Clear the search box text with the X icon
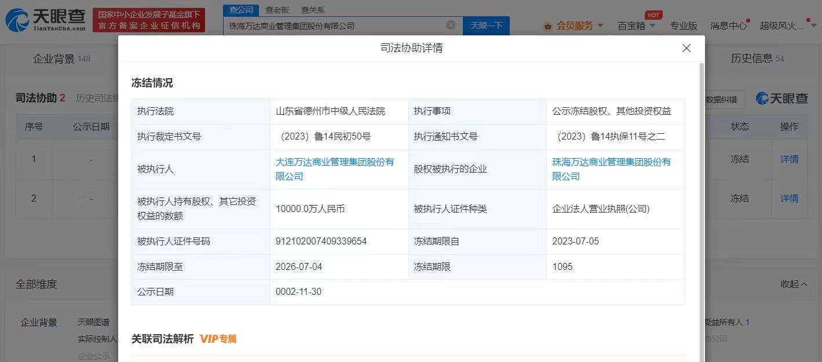 (x=451, y=25)
